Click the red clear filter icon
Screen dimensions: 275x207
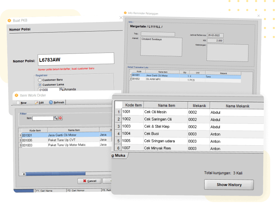tap(60, 118)
